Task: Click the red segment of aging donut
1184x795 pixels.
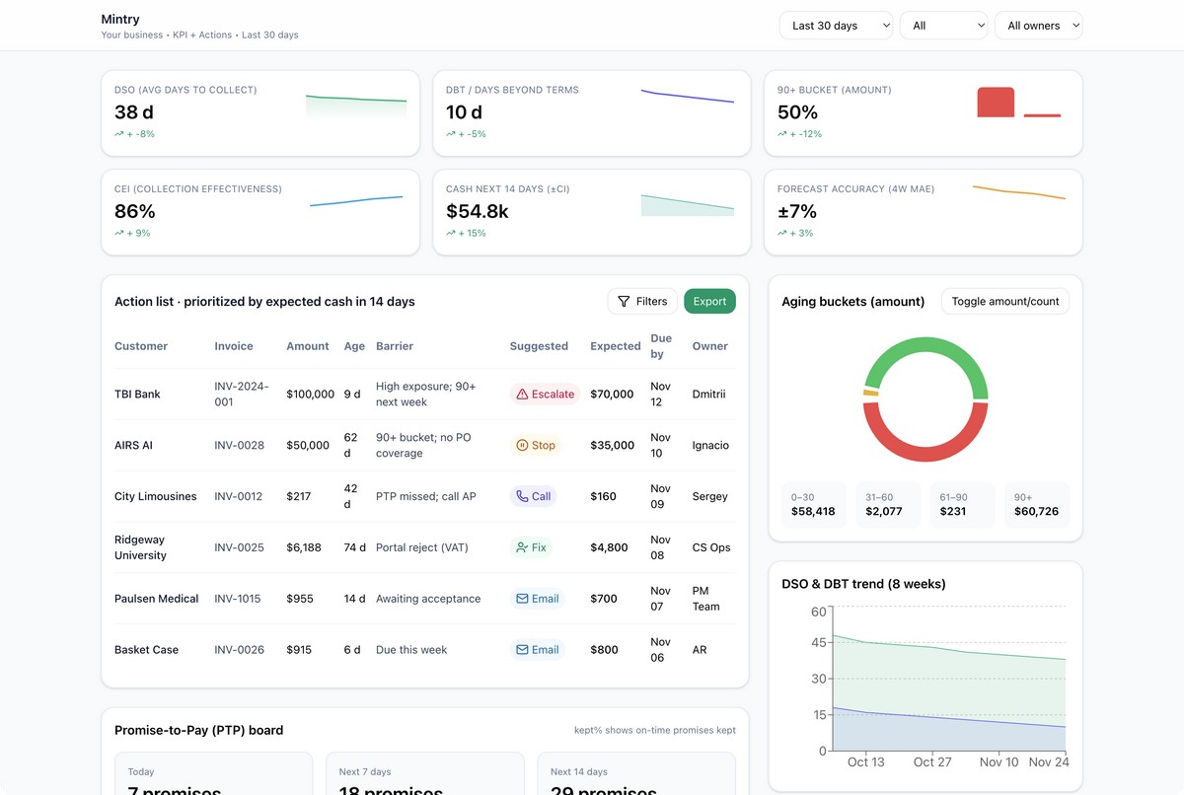Action: point(925,453)
